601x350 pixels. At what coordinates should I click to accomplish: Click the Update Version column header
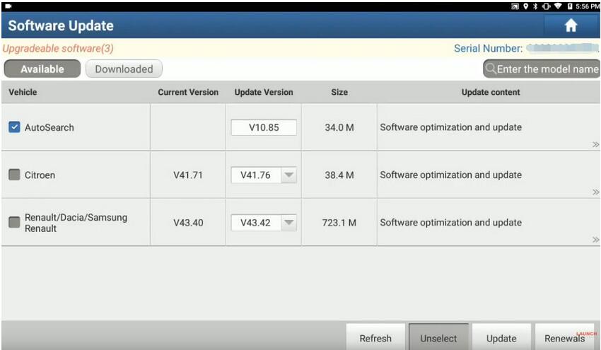click(264, 93)
